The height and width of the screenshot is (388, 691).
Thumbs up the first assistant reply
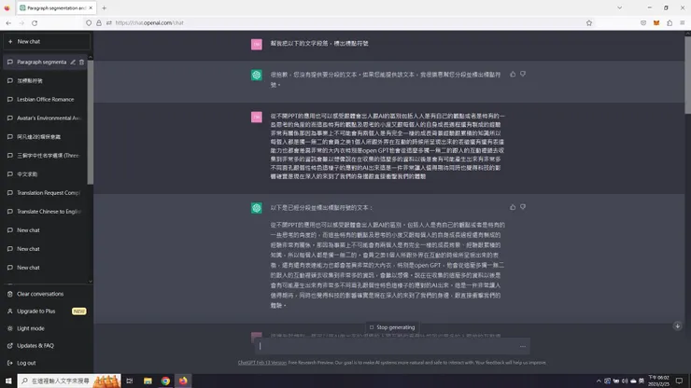[513, 74]
